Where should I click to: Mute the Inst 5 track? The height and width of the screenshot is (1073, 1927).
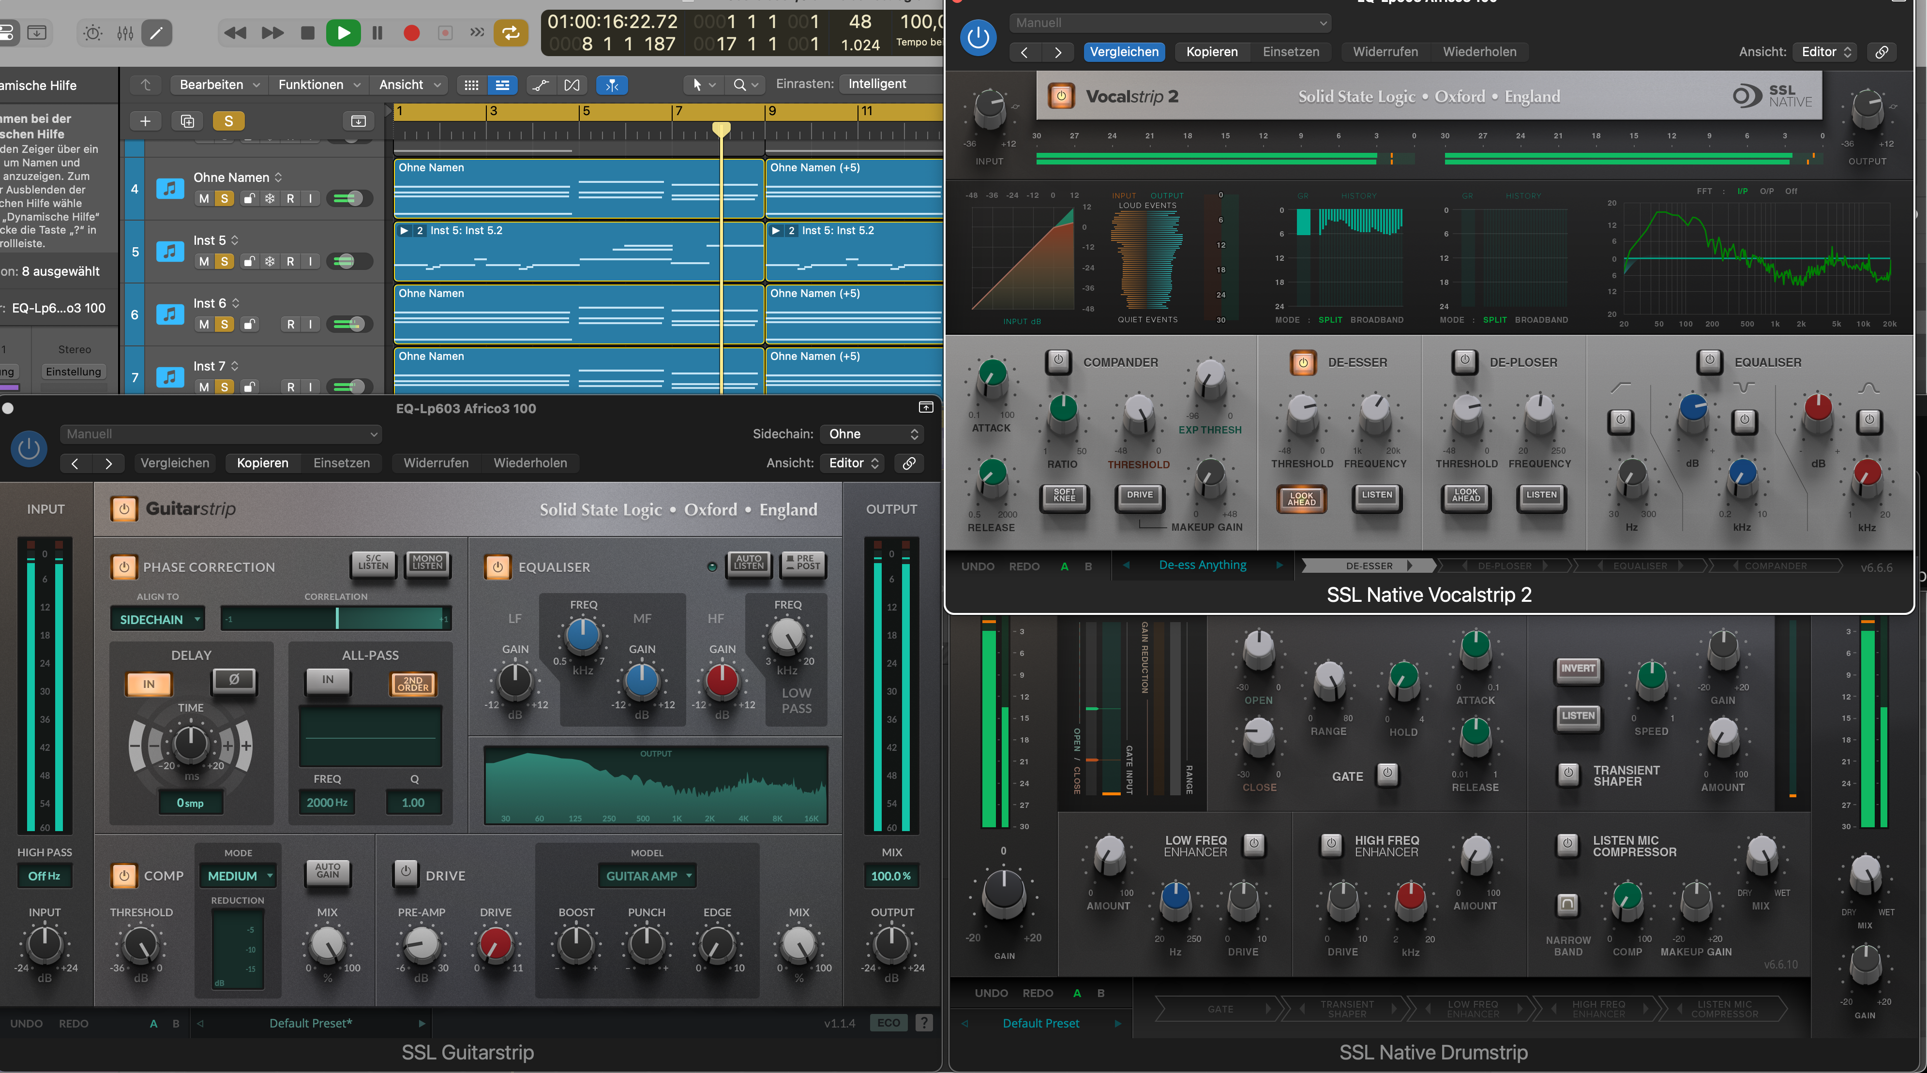203,262
